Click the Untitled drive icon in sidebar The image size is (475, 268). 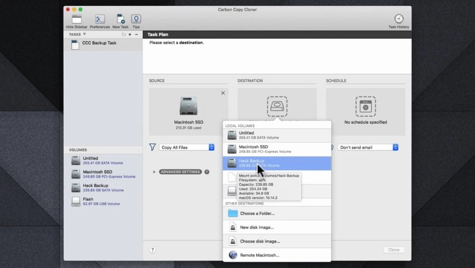point(76,161)
